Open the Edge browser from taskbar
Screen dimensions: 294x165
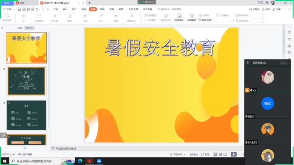[80, 161]
